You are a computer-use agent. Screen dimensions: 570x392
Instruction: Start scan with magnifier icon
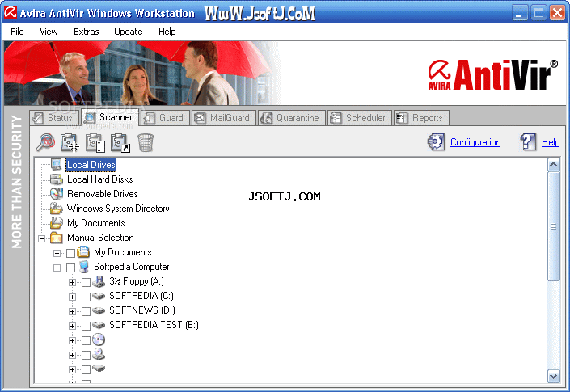click(x=45, y=142)
